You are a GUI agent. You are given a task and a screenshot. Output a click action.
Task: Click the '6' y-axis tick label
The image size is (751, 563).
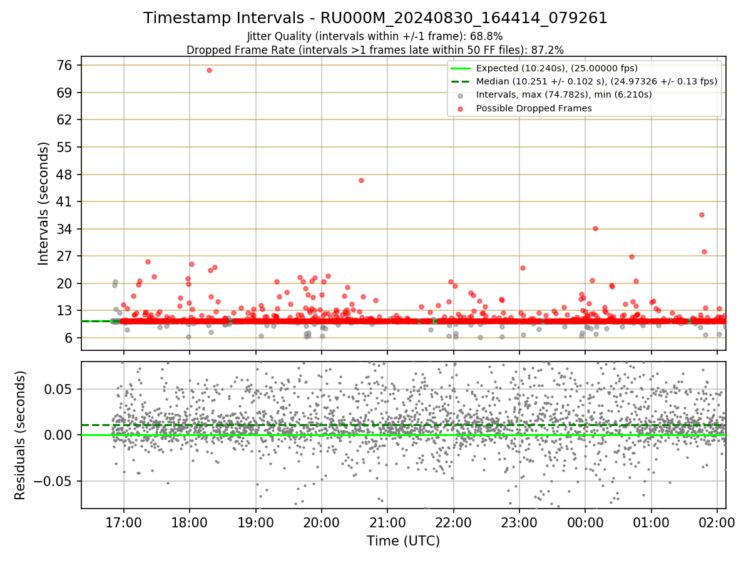[69, 338]
